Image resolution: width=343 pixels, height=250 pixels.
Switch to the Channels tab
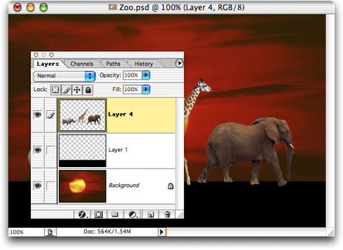[82, 64]
